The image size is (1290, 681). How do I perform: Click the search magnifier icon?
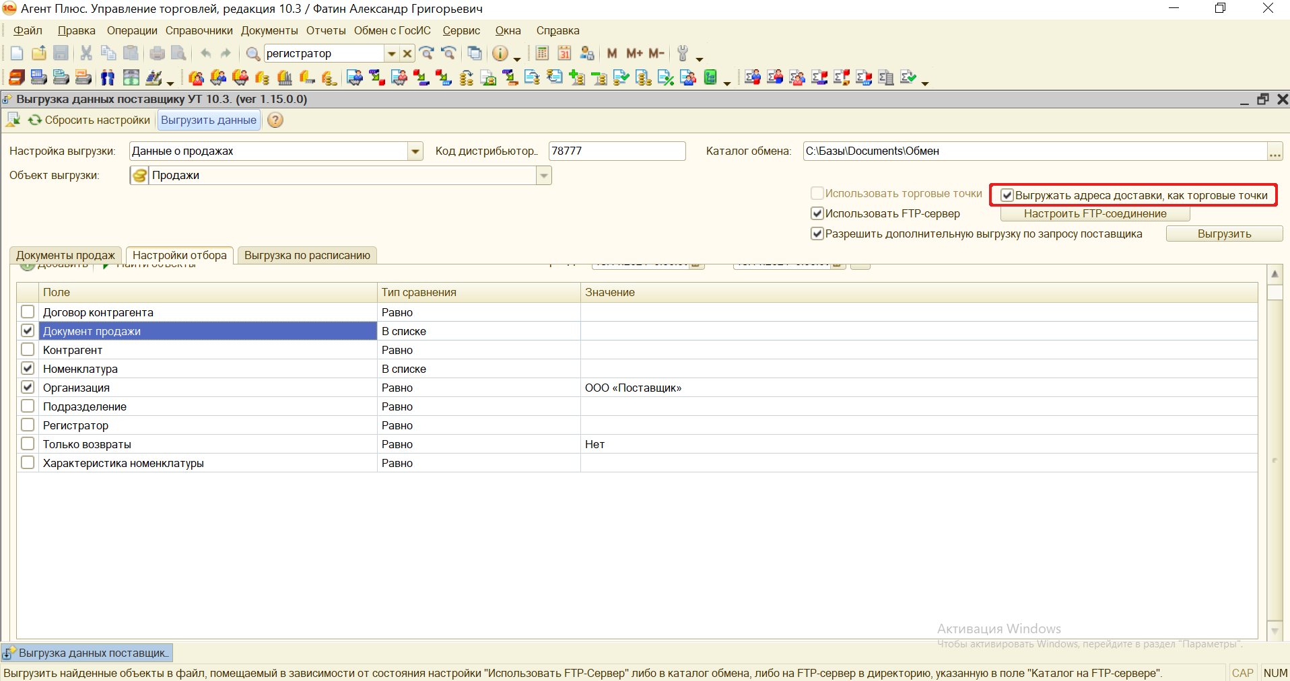252,53
